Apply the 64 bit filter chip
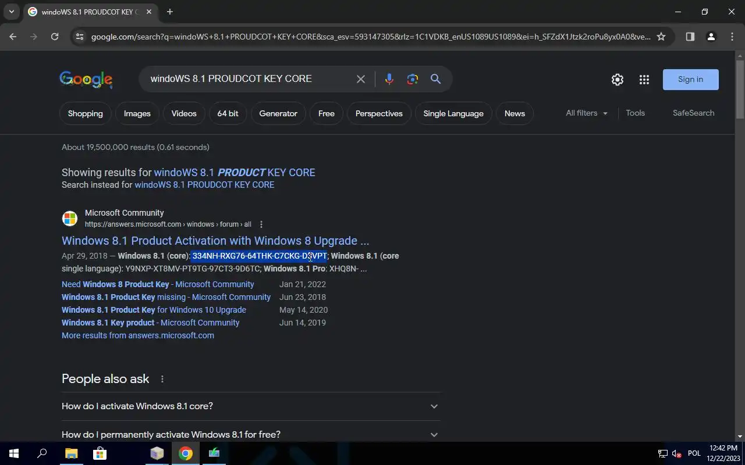The width and height of the screenshot is (745, 465). point(228,113)
